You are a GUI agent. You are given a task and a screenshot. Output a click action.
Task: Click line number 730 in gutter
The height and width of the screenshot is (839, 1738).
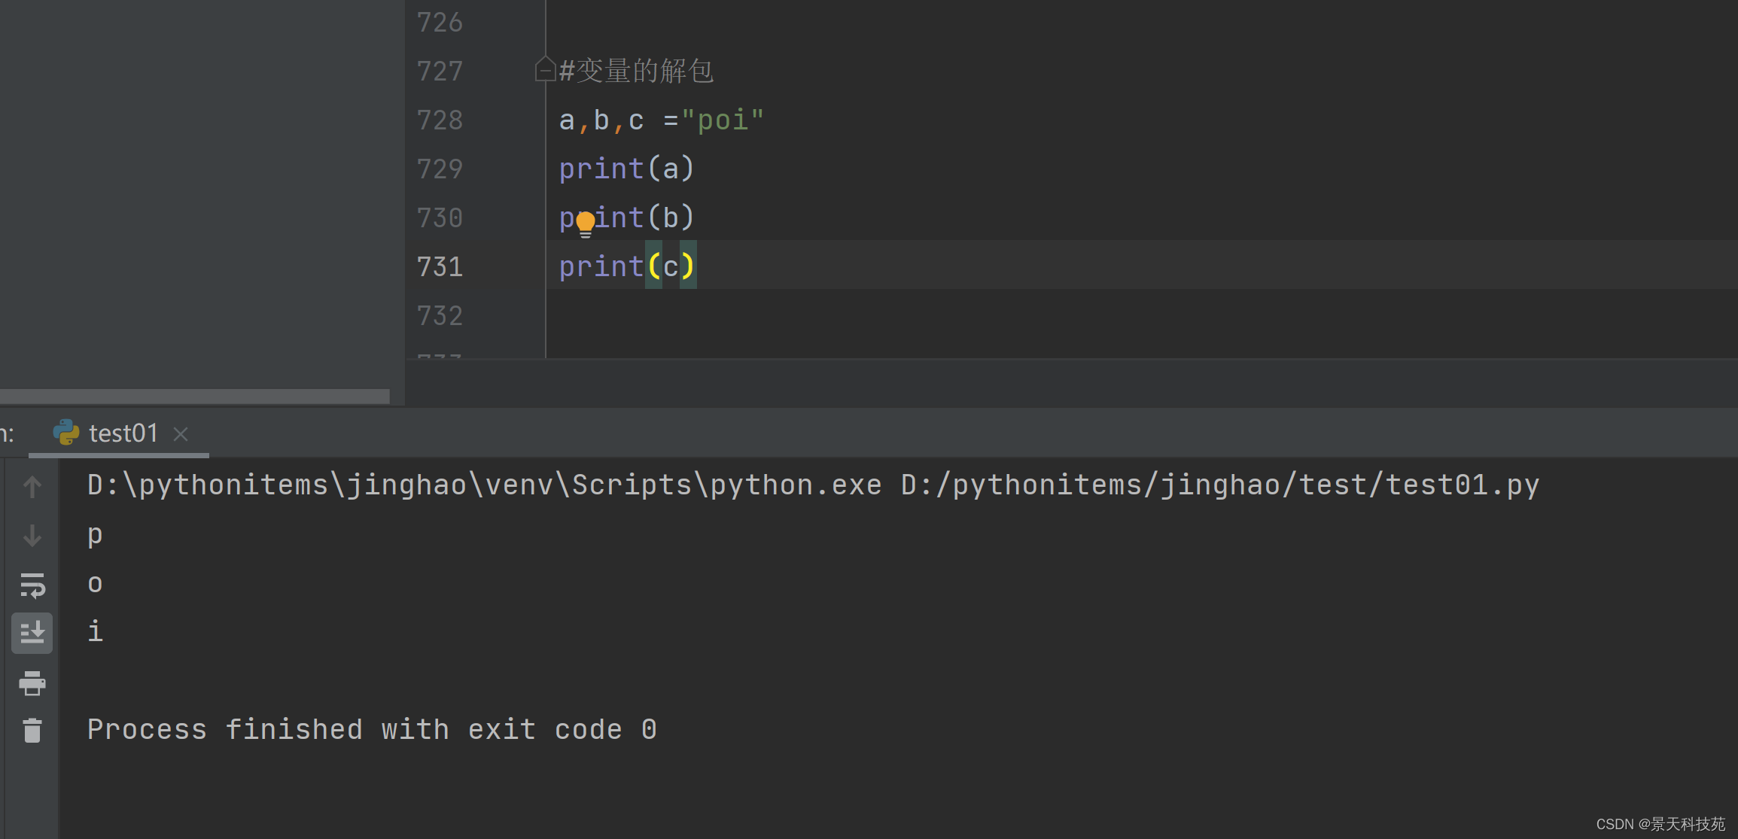[x=440, y=218]
